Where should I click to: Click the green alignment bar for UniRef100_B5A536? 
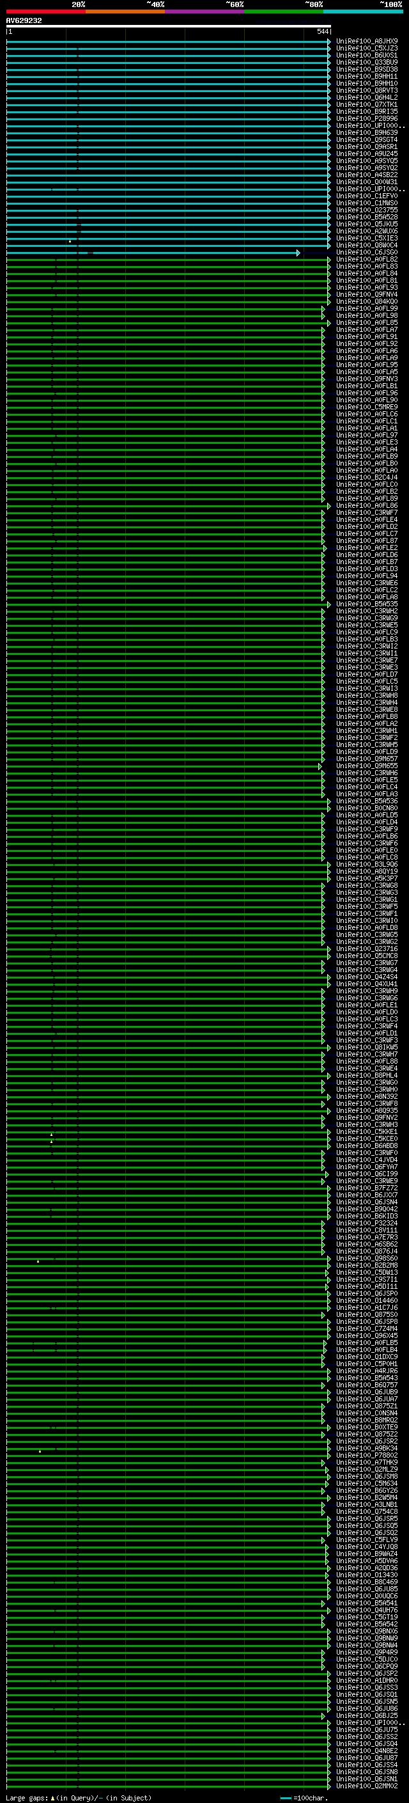[168, 801]
